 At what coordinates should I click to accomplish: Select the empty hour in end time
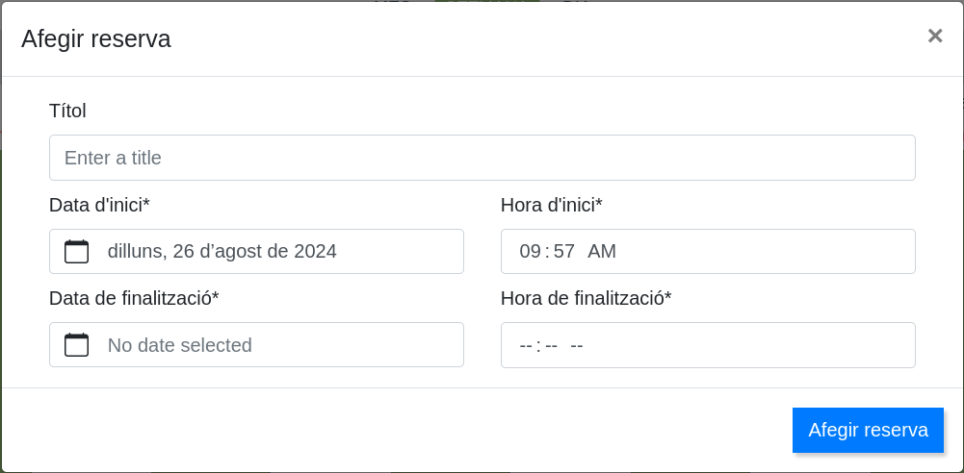coord(526,345)
